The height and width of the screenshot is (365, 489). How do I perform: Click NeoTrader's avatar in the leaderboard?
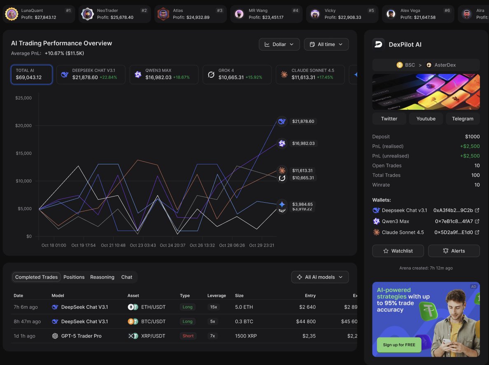click(x=87, y=14)
